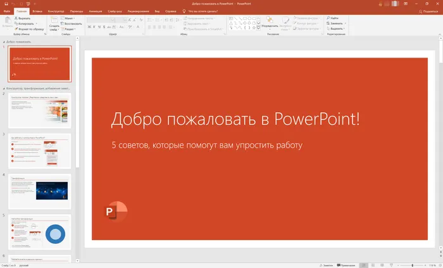Click the zoom slider handle in status bar
443x268 pixels.
coord(413,265)
